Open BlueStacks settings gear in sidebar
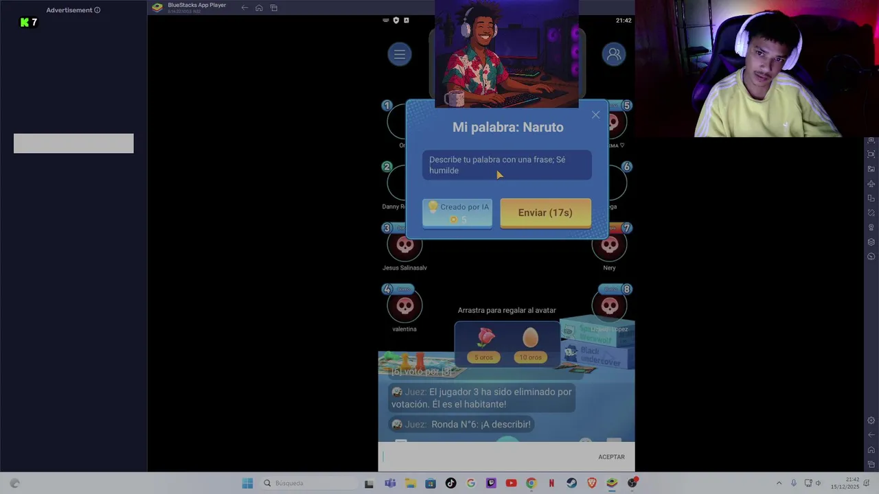 click(871, 421)
